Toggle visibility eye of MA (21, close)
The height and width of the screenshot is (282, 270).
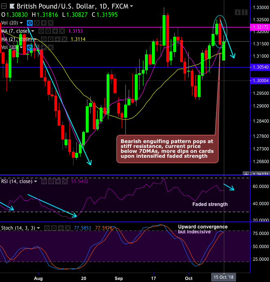tap(44, 39)
